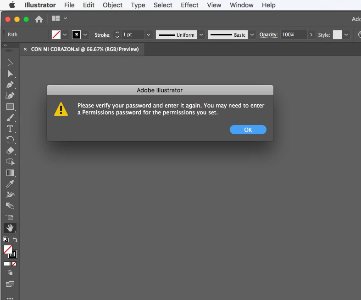Expand the Fill color dropdown arrow
This screenshot has height=300, width=361.
click(65, 35)
